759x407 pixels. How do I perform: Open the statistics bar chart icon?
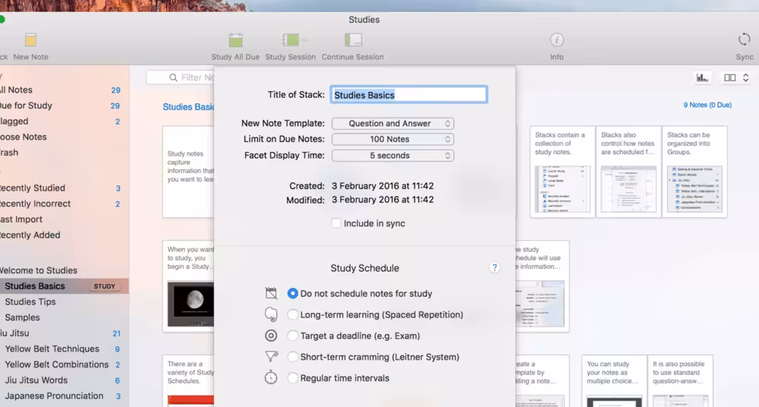click(702, 77)
